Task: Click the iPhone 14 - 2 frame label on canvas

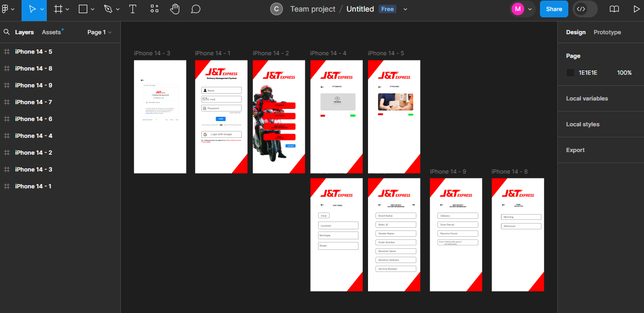Action: [x=271, y=53]
